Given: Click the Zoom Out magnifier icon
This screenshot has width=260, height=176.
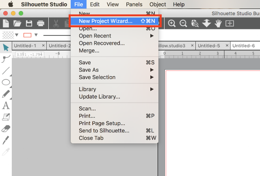Looking at the screenshot, I should 183,24.
